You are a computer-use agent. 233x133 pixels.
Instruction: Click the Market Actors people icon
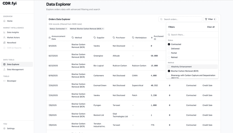click(4, 38)
